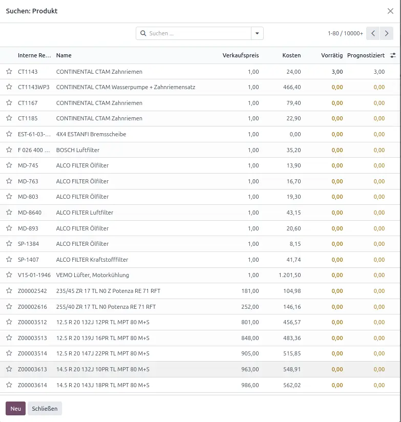Click the star icon for SP-1407 Kraftstofffilter
This screenshot has width=401, height=422.
[x=9, y=260]
